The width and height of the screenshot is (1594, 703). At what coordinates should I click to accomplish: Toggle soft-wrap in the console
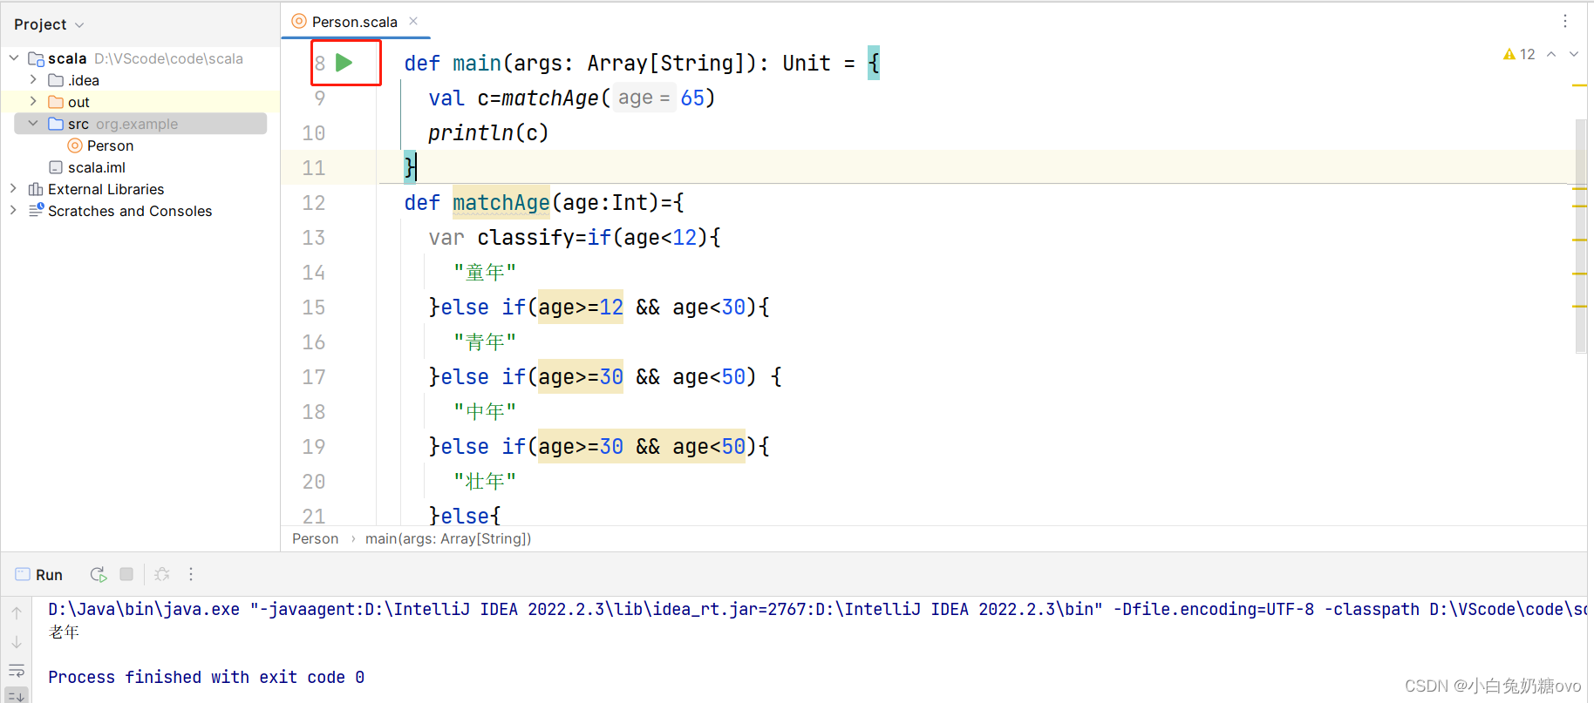pos(17,671)
